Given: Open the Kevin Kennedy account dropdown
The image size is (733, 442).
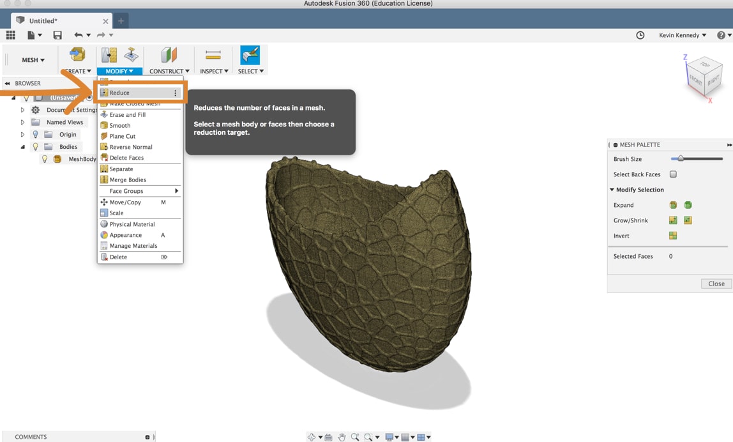Looking at the screenshot, I should [x=683, y=35].
